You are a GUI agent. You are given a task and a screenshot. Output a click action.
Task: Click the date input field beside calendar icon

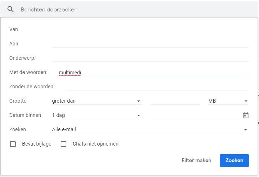coord(196,115)
